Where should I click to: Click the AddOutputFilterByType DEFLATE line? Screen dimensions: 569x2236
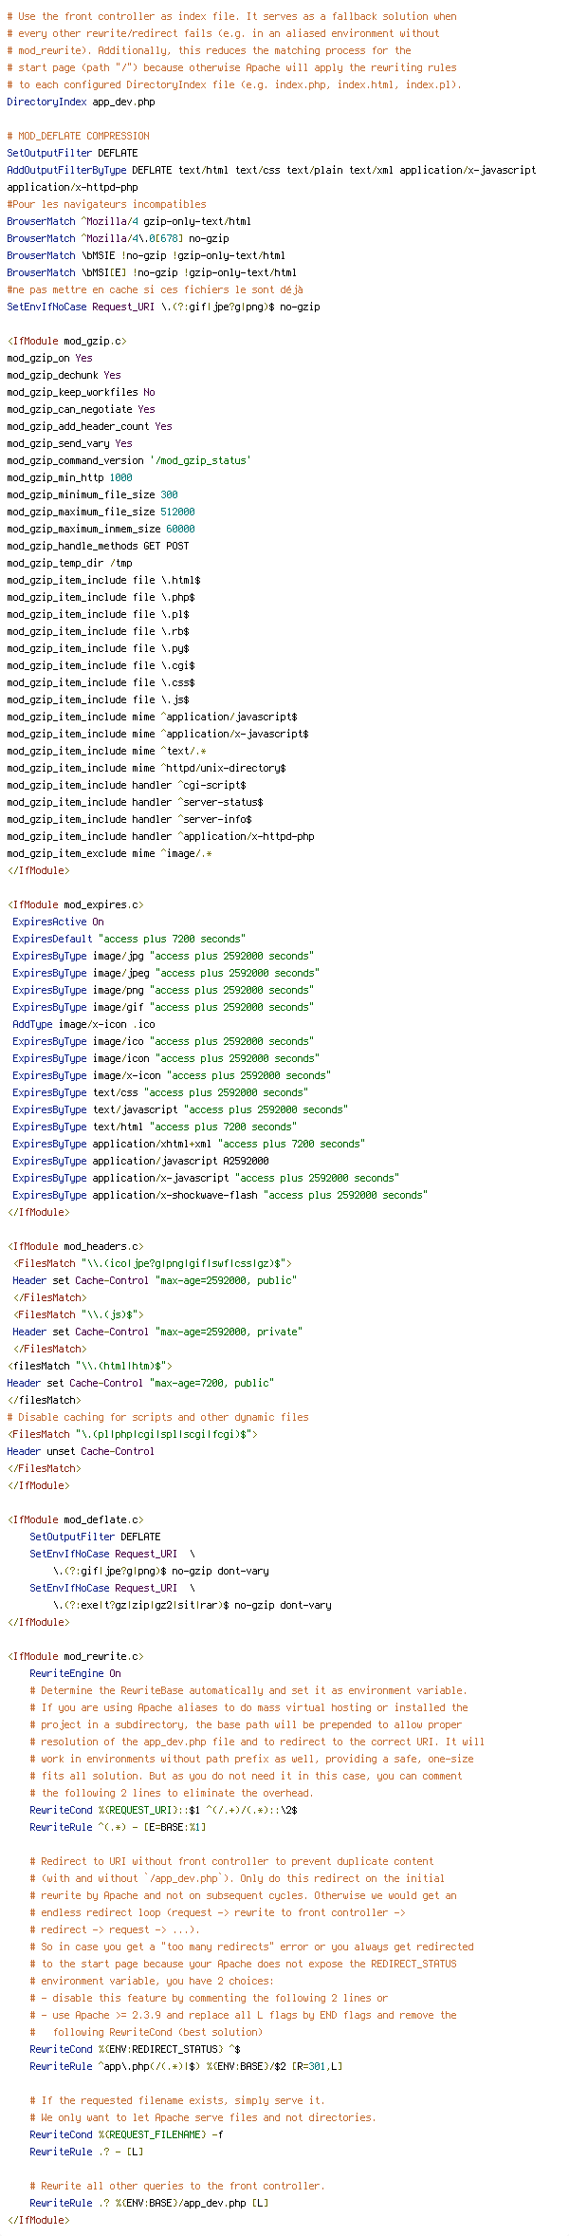coord(271,178)
